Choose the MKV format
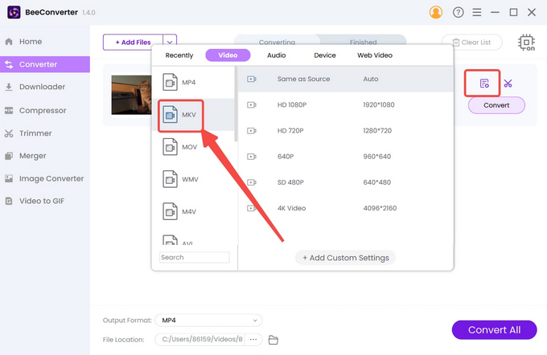The image size is (547, 355). coord(194,115)
